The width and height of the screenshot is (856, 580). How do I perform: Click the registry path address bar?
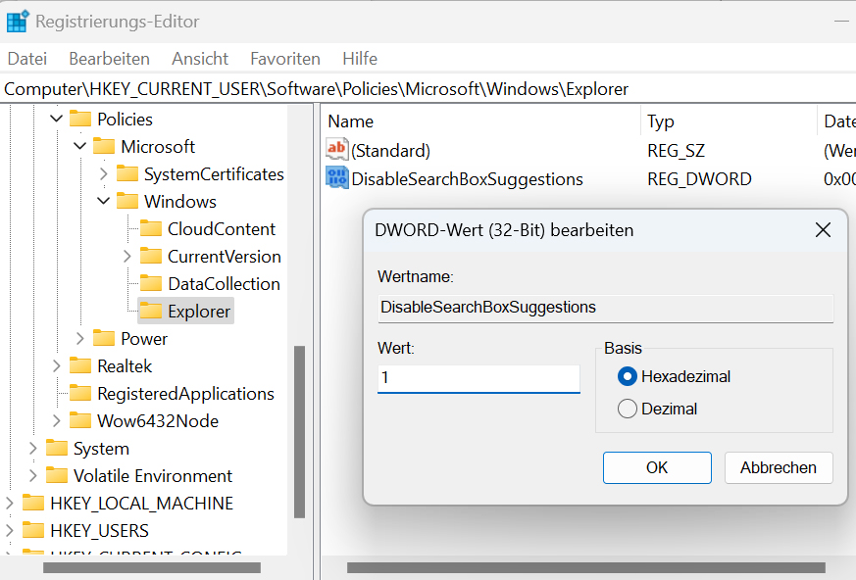pos(428,89)
